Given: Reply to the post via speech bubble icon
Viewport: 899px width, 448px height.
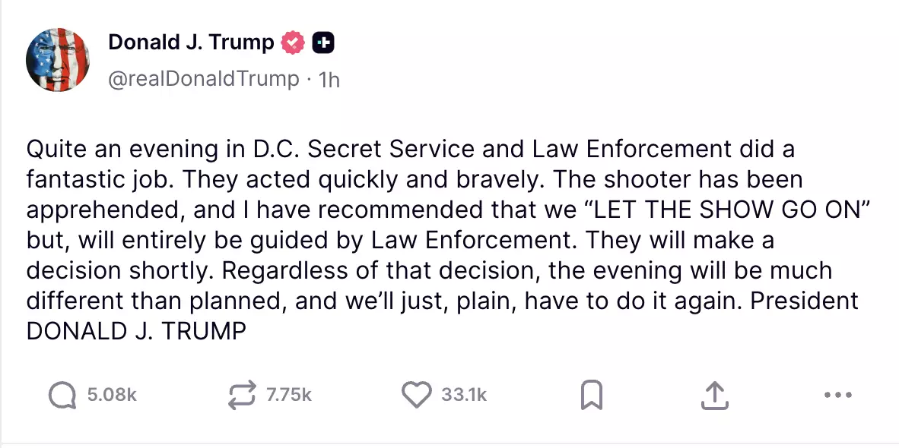Looking at the screenshot, I should tap(62, 395).
